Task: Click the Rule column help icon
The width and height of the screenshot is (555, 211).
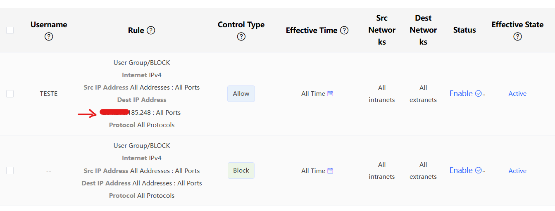Action: [151, 30]
